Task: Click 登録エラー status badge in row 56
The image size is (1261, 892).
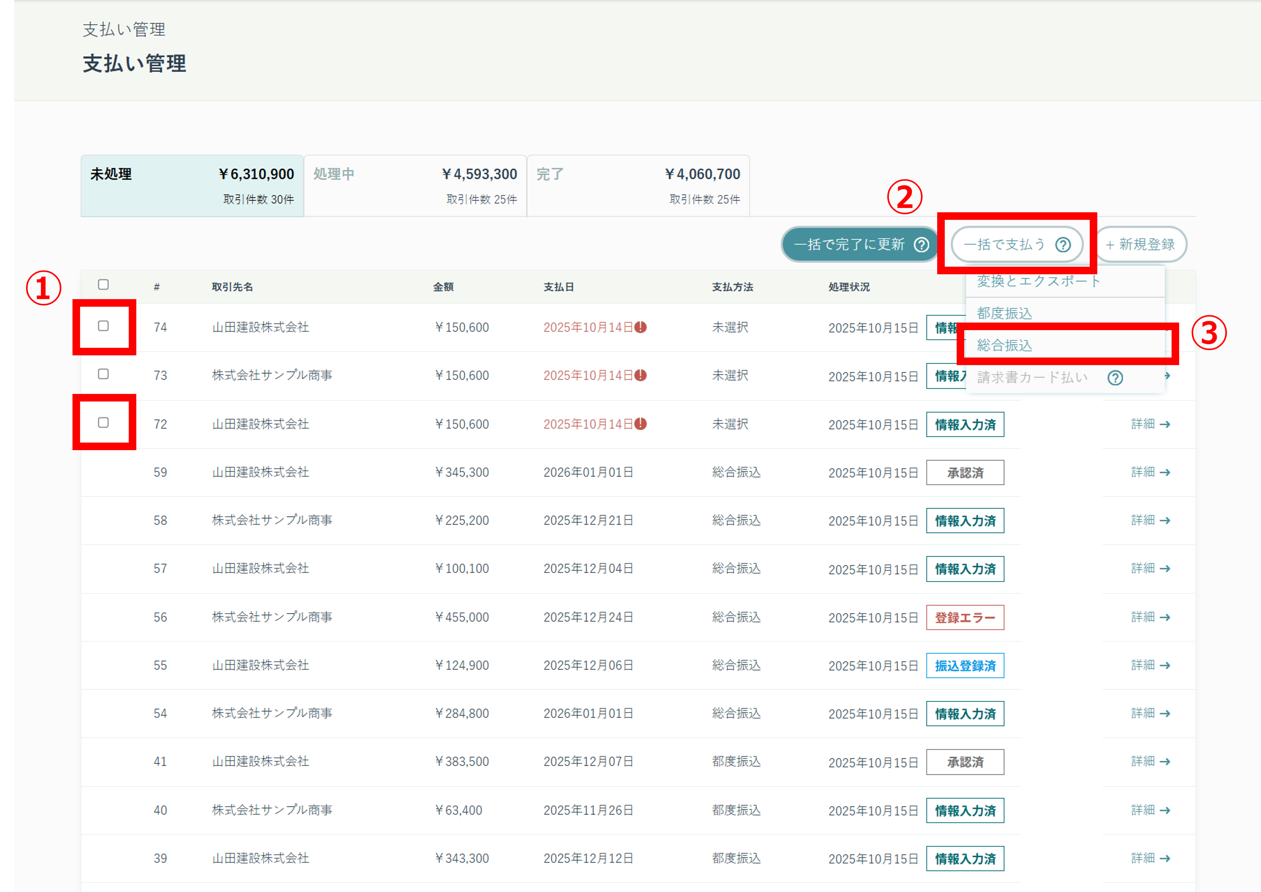Action: [x=965, y=618]
